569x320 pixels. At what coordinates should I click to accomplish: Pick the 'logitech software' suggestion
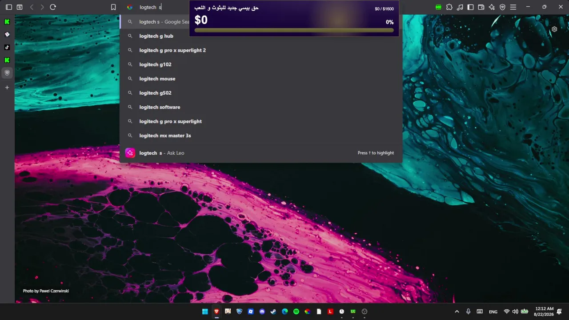[x=261, y=107]
